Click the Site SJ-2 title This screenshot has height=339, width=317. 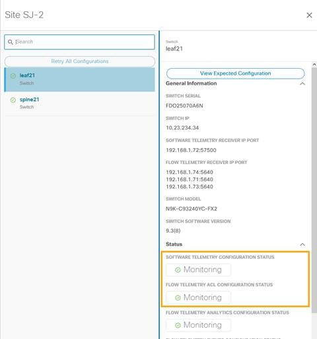24,15
